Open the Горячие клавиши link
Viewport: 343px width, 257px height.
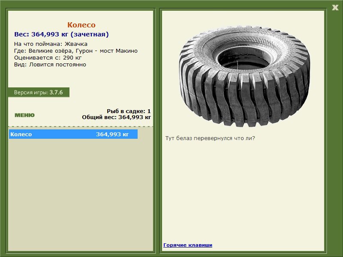(x=188, y=245)
